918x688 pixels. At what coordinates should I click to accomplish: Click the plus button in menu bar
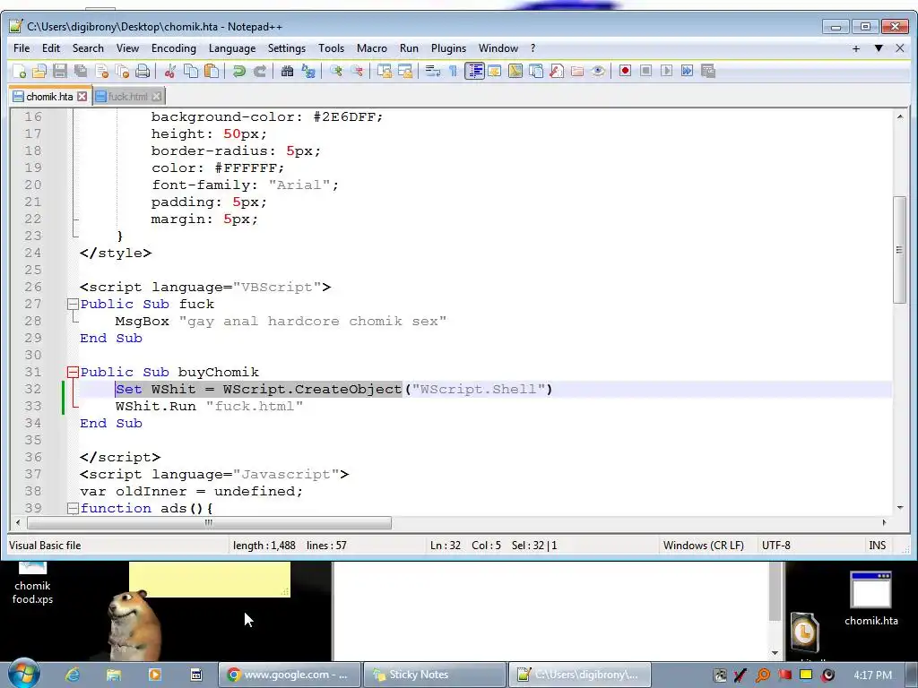coord(856,48)
